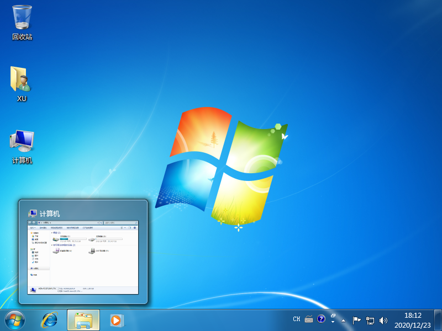Click the Show Desktop strip at taskbar edge
The width and height of the screenshot is (442, 331).
click(x=439, y=320)
